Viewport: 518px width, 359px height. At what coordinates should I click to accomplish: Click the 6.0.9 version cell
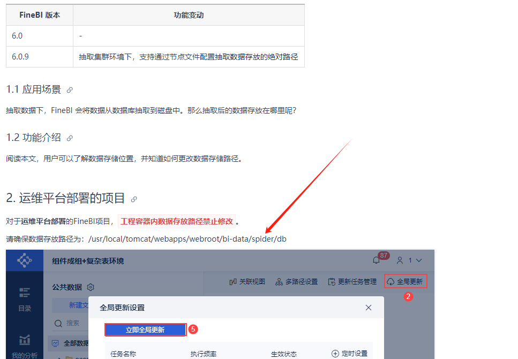(40, 57)
